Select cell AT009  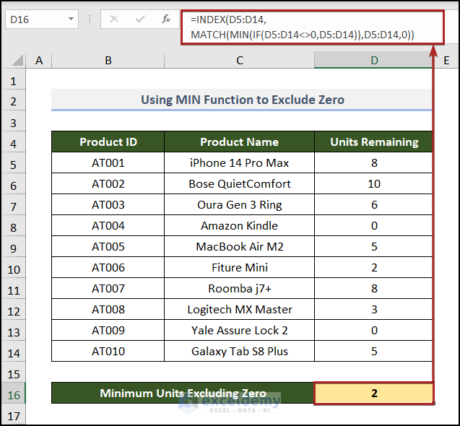(x=108, y=330)
